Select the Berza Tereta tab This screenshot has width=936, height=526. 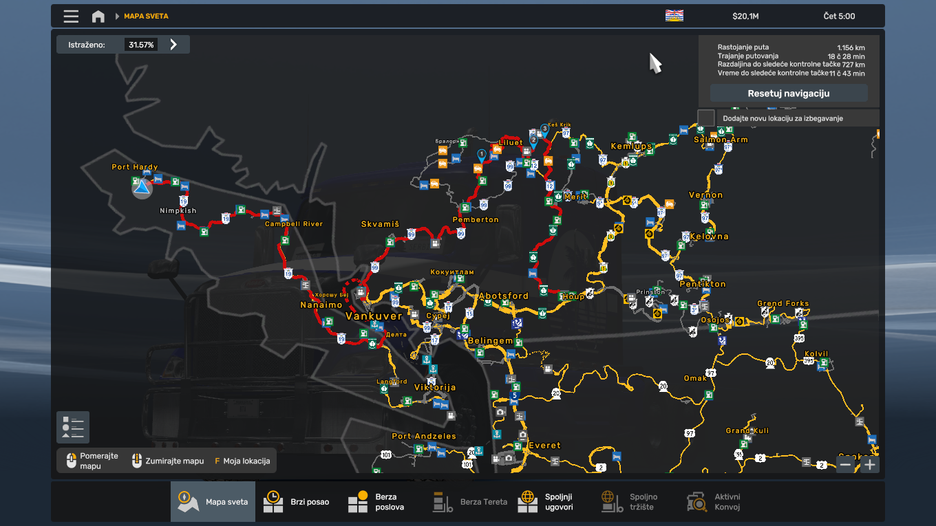[469, 502]
